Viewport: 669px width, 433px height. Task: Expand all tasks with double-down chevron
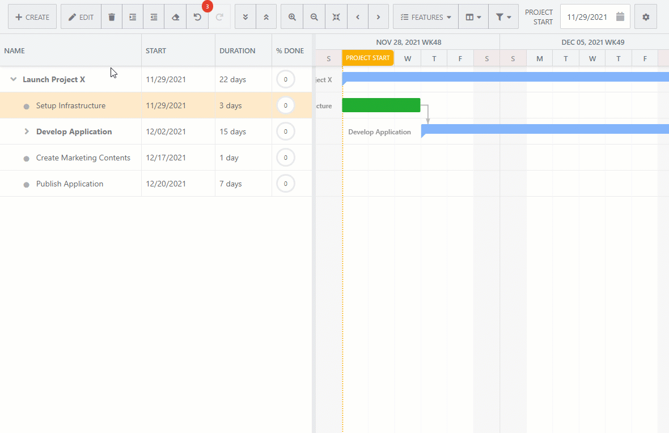click(x=245, y=17)
